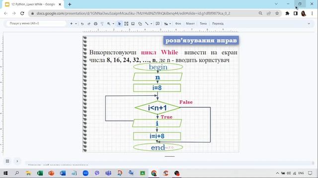The width and height of the screenshot is (318, 178).
Task: Click the browser Back arrow
Action: coord(5,13)
